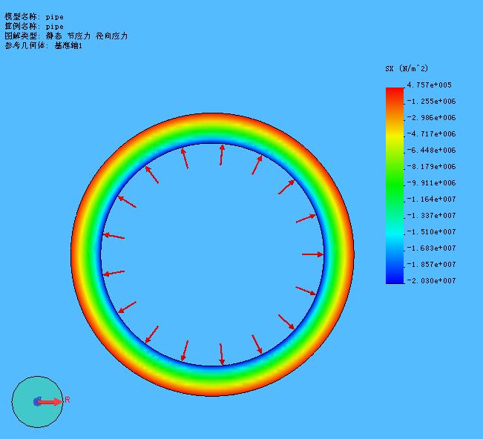Click the legend value -1.683e+007
483x439 pixels.
point(431,248)
